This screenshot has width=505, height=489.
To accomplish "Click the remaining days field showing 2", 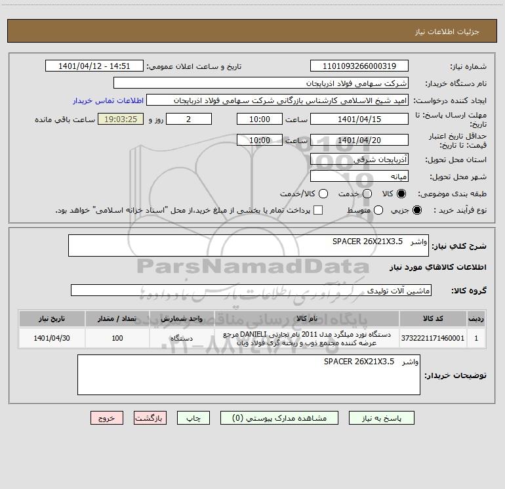I will (x=189, y=119).
